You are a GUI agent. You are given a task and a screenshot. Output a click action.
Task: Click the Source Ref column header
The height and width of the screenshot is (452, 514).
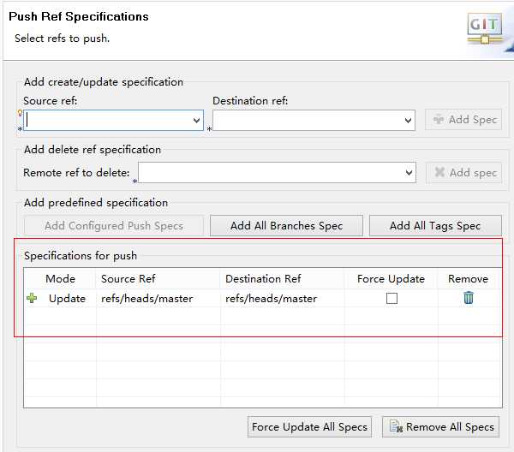point(128,278)
